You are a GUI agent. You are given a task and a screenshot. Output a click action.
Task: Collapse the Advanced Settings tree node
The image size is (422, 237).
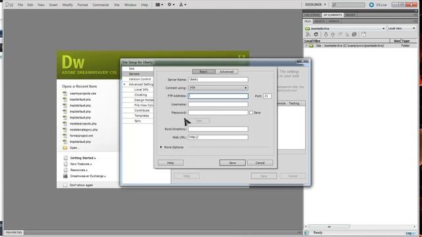coord(125,84)
